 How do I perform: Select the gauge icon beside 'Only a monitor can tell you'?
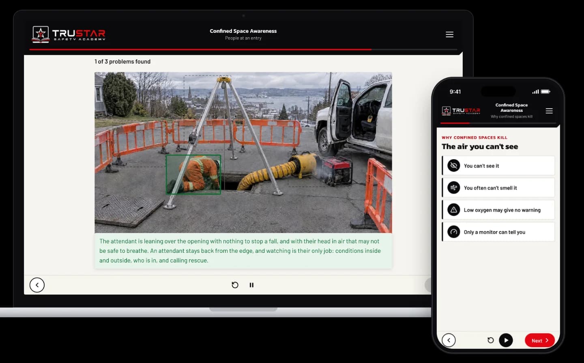[454, 232]
